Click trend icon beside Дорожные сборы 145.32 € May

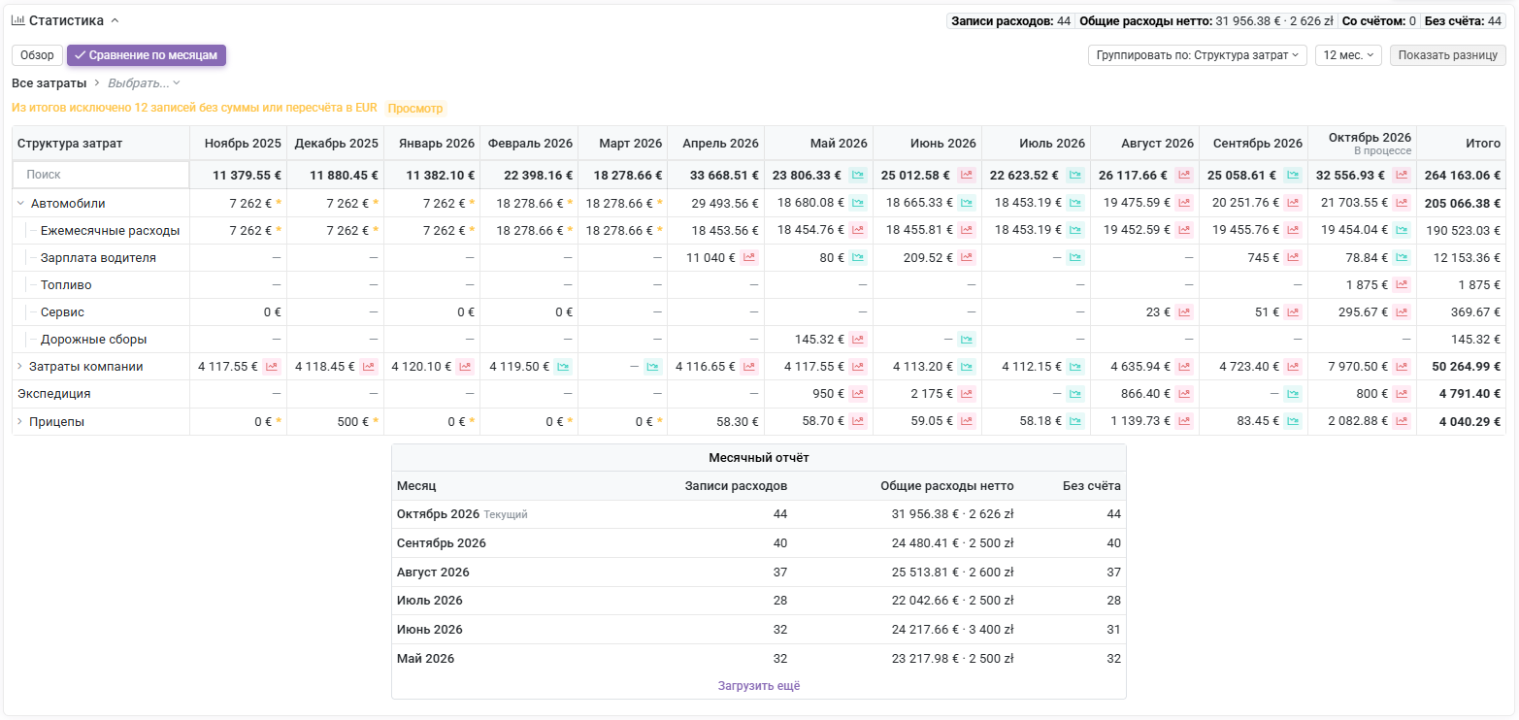[x=858, y=339]
